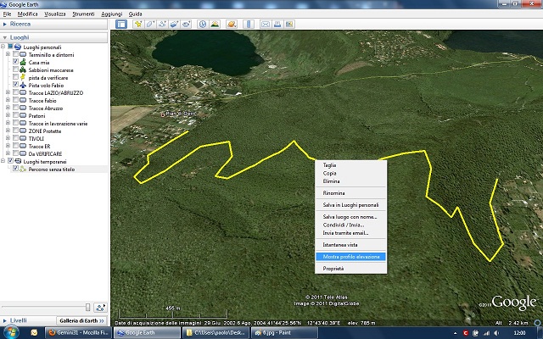
Task: Select the Add Path tool
Action: click(162, 24)
